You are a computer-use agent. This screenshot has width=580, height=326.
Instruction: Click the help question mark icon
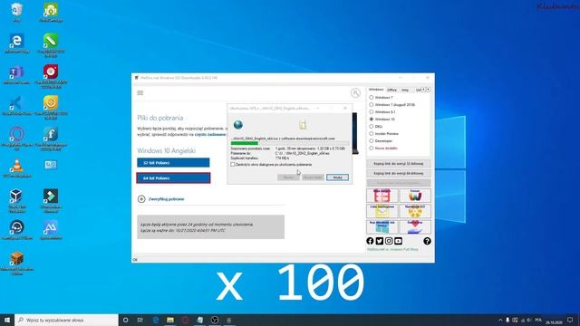pyautogui.click(x=427, y=241)
